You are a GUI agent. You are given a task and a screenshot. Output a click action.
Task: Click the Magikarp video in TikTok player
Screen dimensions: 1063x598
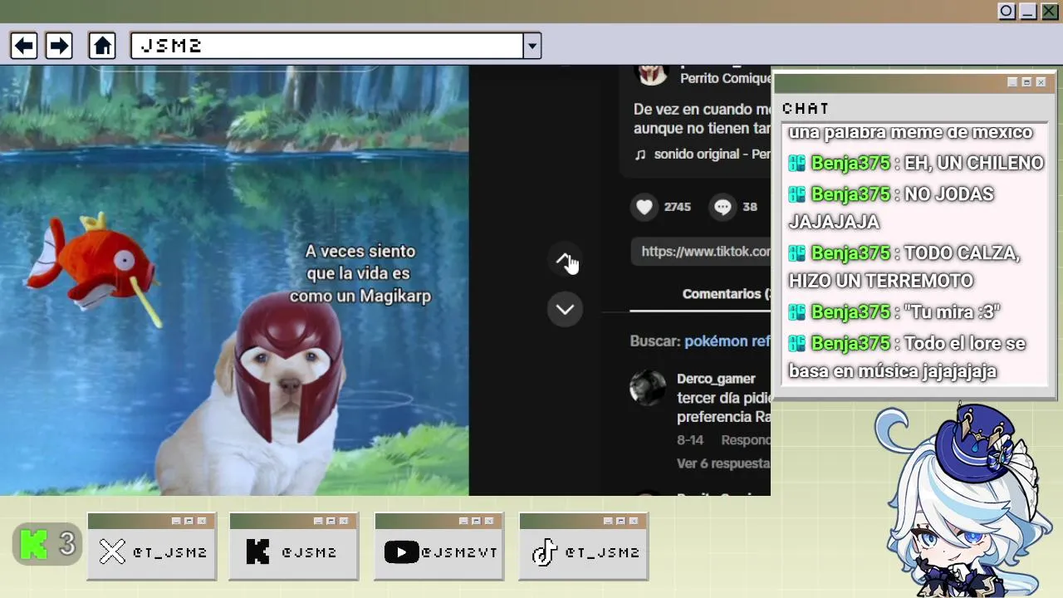[x=234, y=281]
